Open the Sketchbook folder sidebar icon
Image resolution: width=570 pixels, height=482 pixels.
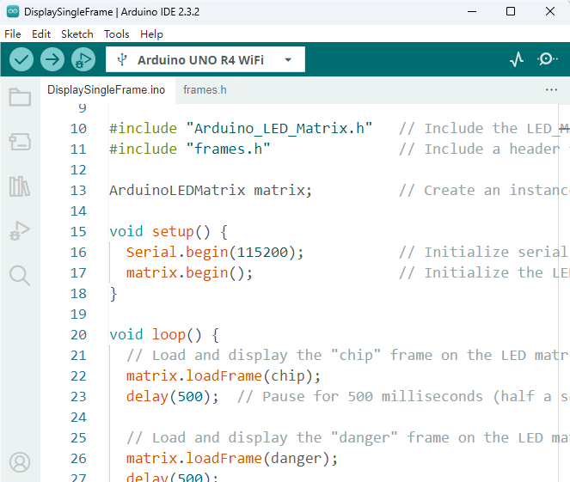[20, 97]
